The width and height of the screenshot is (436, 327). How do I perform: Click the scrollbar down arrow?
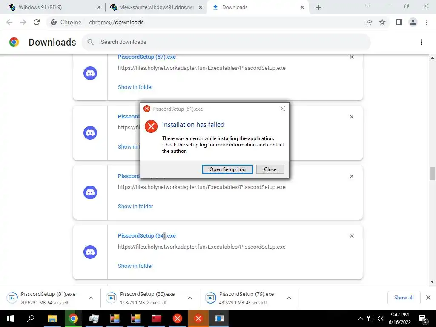pyautogui.click(x=432, y=282)
